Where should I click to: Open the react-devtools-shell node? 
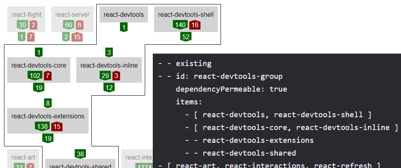[186, 19]
